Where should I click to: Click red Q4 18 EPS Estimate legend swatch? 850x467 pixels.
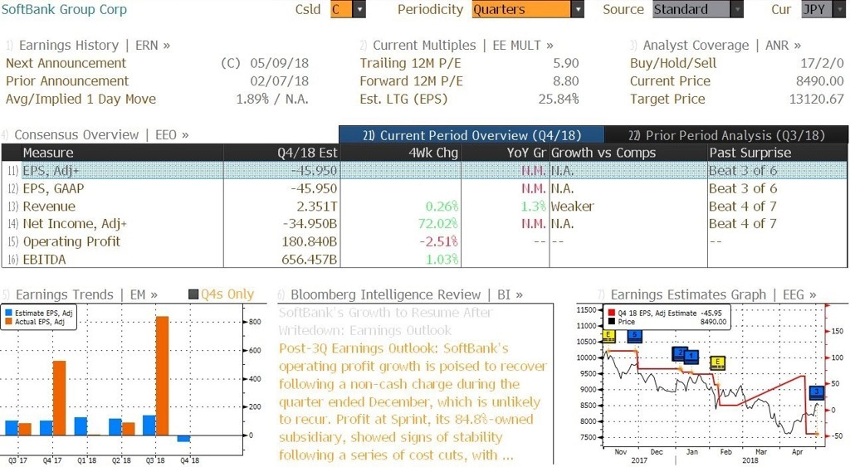611,314
